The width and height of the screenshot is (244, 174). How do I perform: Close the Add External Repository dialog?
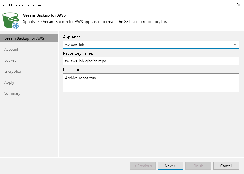(239, 5)
